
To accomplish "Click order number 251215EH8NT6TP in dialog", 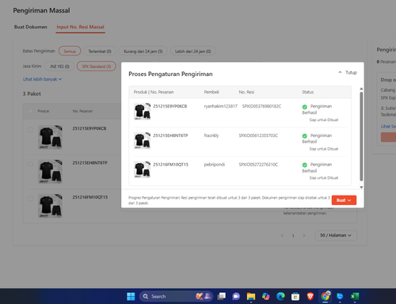I will 170,135.
